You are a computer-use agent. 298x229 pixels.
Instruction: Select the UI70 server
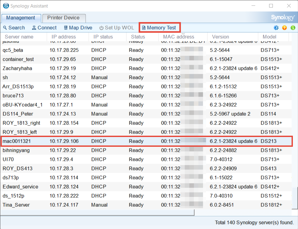coord(146,159)
